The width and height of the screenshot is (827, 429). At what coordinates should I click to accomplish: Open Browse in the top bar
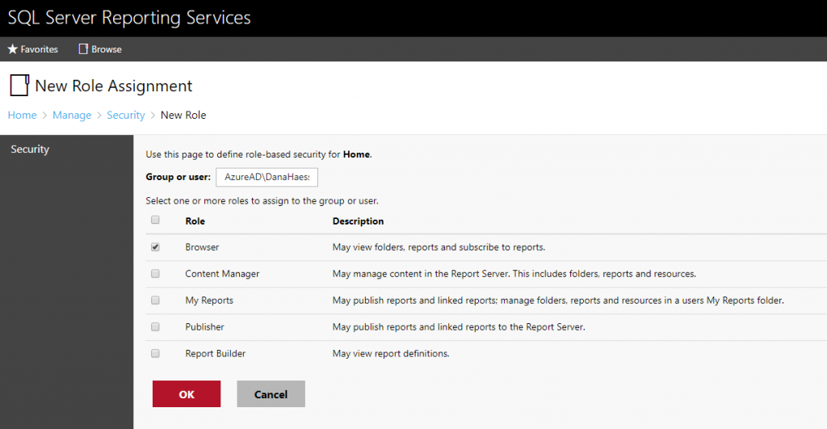click(x=100, y=49)
